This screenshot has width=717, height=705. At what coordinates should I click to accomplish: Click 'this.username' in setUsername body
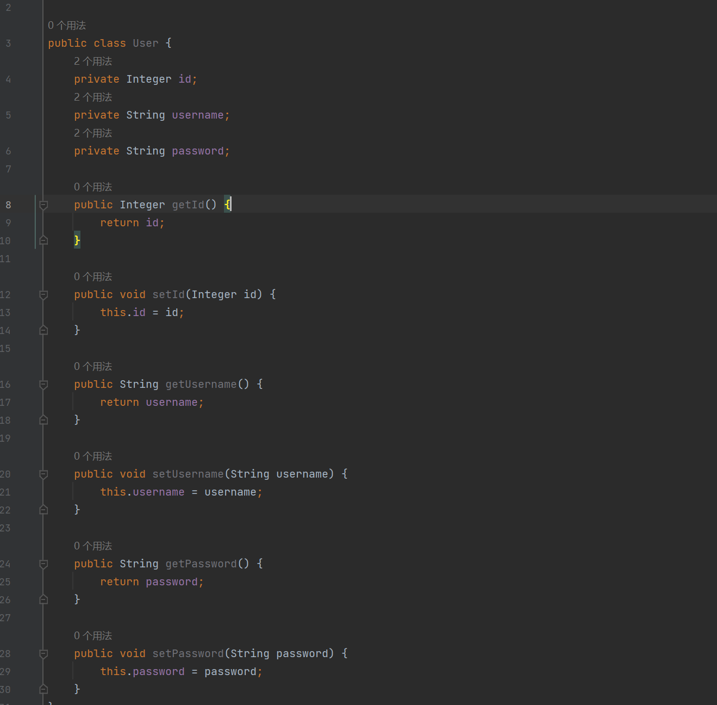[x=142, y=492]
